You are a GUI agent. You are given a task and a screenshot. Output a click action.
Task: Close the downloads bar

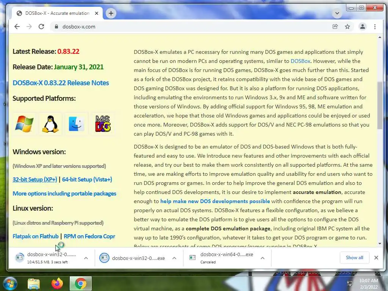376,258
